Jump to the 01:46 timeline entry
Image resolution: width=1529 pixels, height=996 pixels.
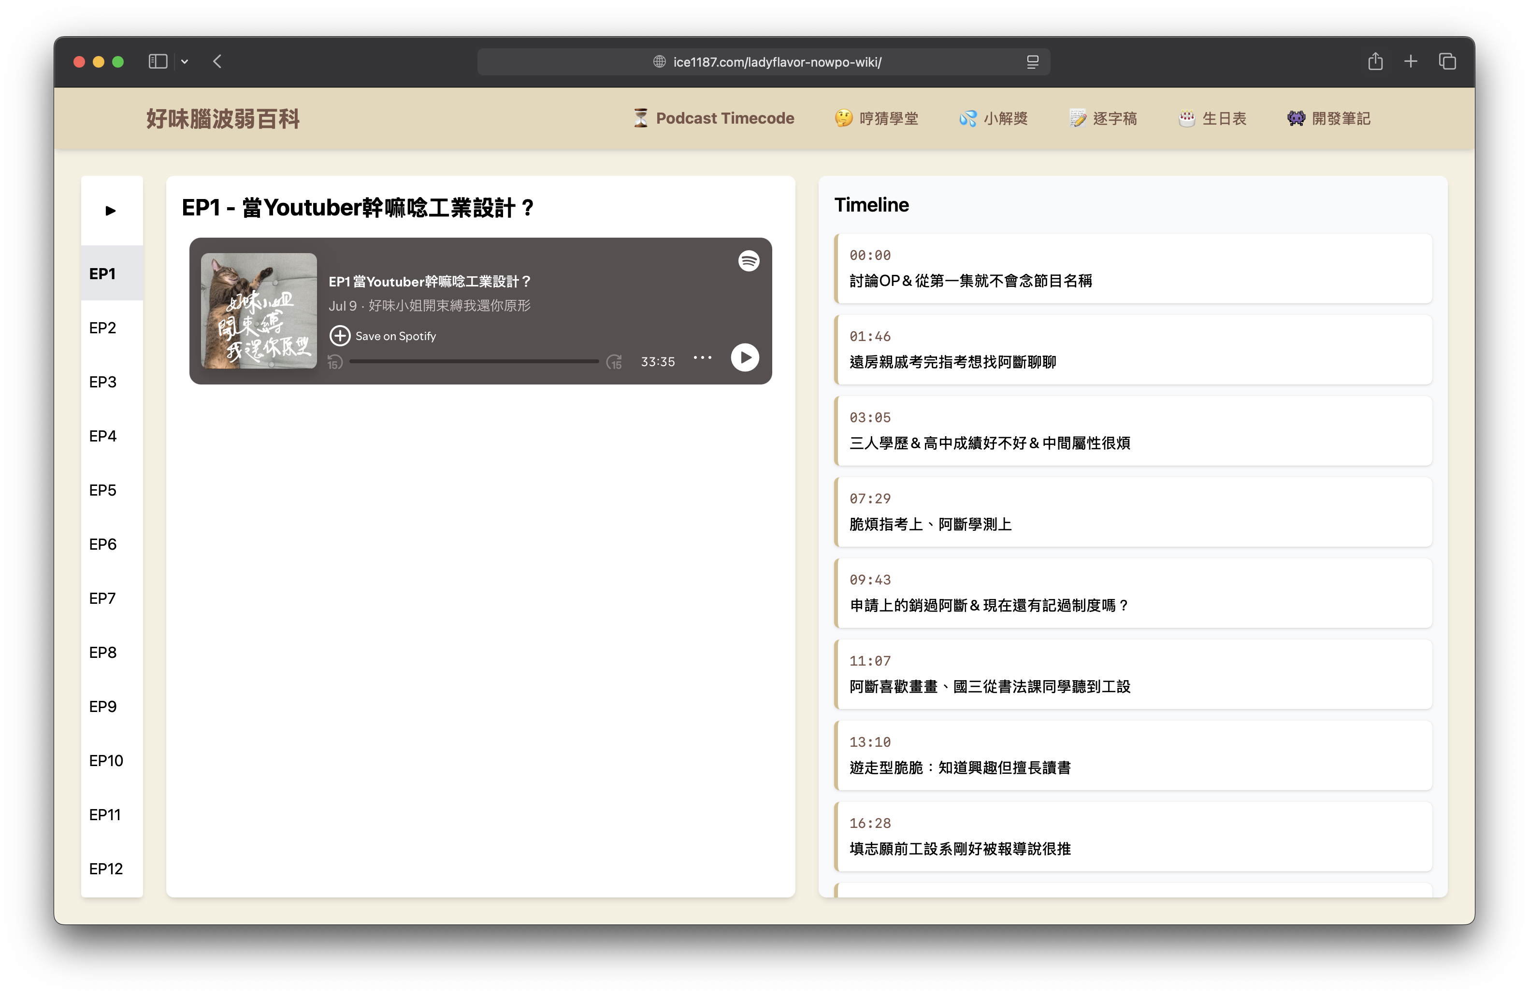1133,349
